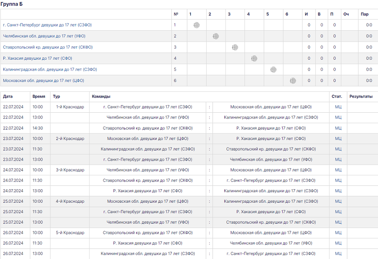Click the Тур column header
Screen dimensions: 378x259
tap(56, 96)
